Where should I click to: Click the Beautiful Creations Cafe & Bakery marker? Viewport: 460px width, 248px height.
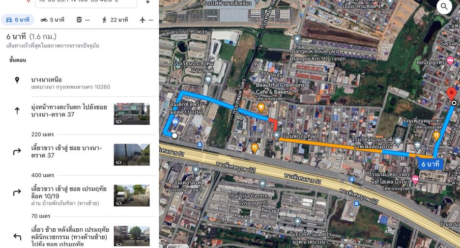[261, 108]
